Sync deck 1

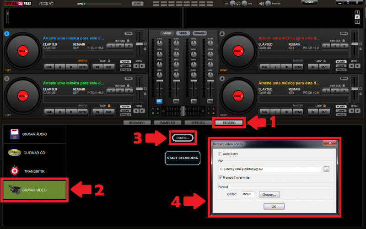tap(82, 67)
